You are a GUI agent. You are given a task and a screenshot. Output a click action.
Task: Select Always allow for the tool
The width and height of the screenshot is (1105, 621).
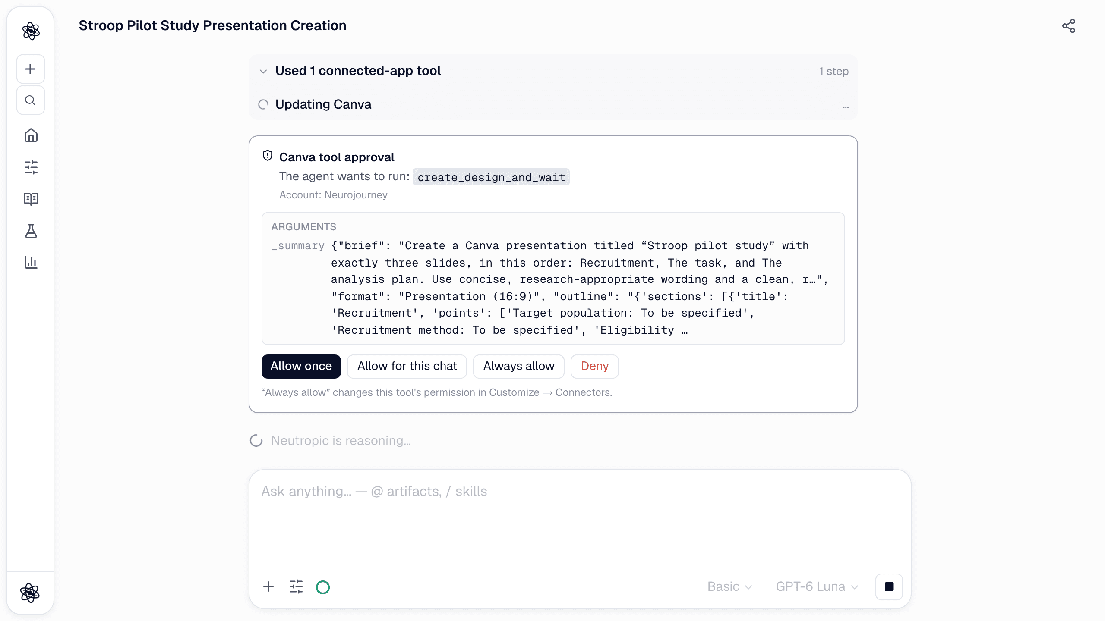click(x=519, y=366)
